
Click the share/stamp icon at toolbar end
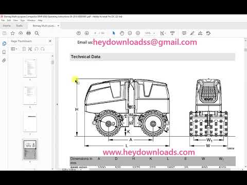coord(208,33)
